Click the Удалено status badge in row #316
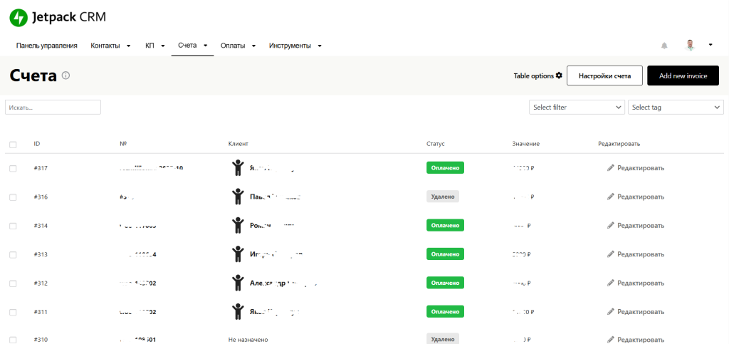This screenshot has width=729, height=344. pos(443,197)
